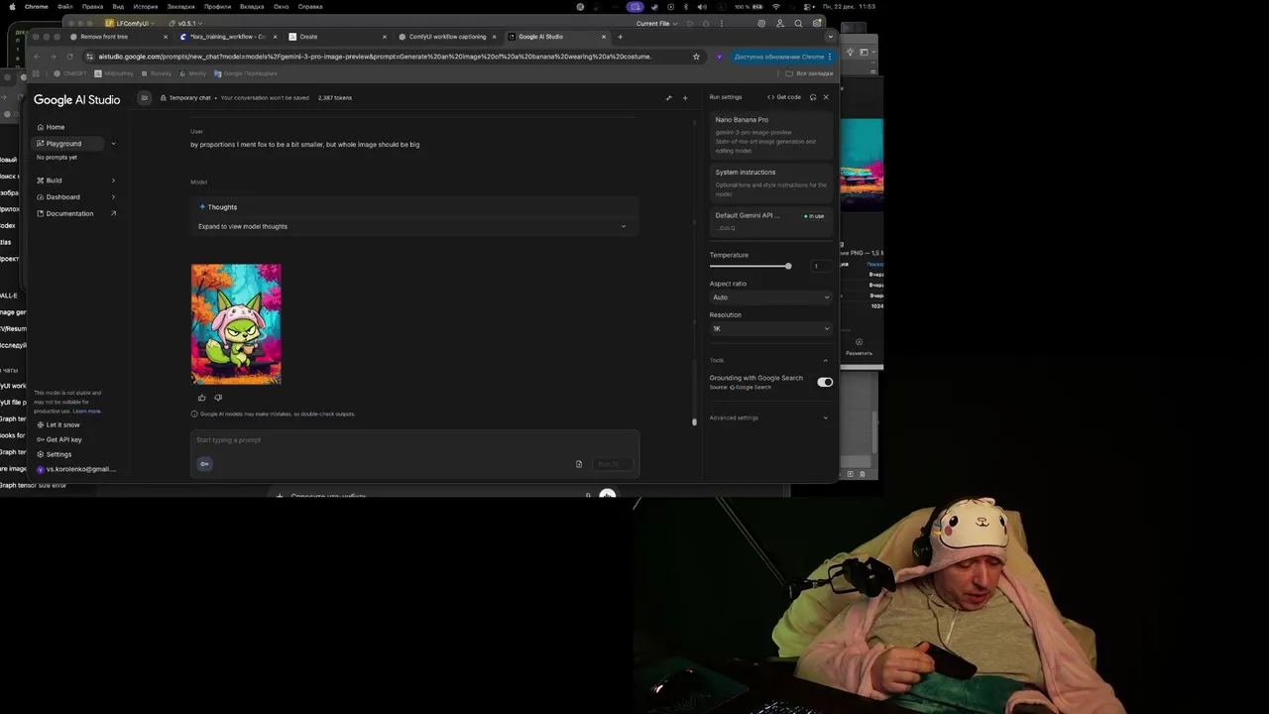Viewport: 1269px width, 714px height.
Task: Start a new chat with plus icon
Action: [x=685, y=97]
